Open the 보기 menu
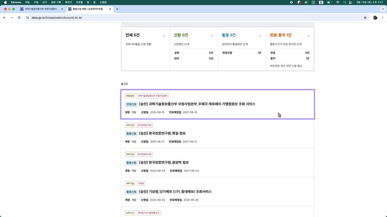 (x=45, y=2)
